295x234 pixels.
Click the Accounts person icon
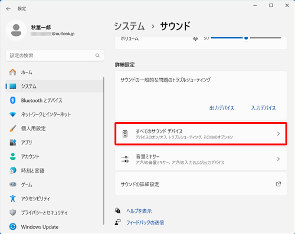point(13,156)
